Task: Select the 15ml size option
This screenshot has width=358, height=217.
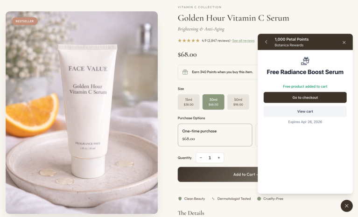Action: (189, 102)
